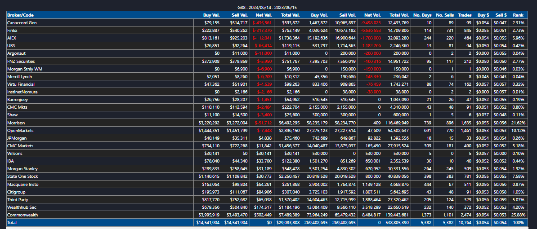Select the Morrison broker name

[16, 123]
